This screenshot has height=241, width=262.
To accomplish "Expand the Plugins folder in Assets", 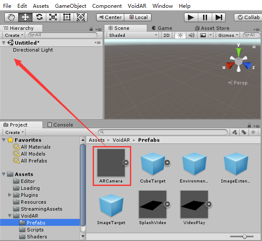I will coord(10,195).
